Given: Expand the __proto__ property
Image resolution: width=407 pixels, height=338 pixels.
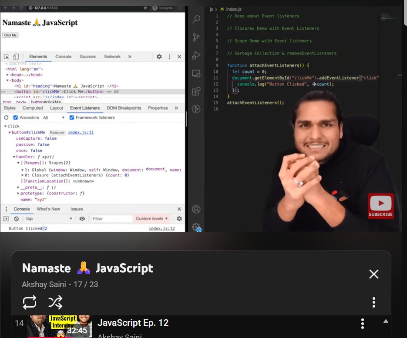Looking at the screenshot, I should tap(18, 187).
